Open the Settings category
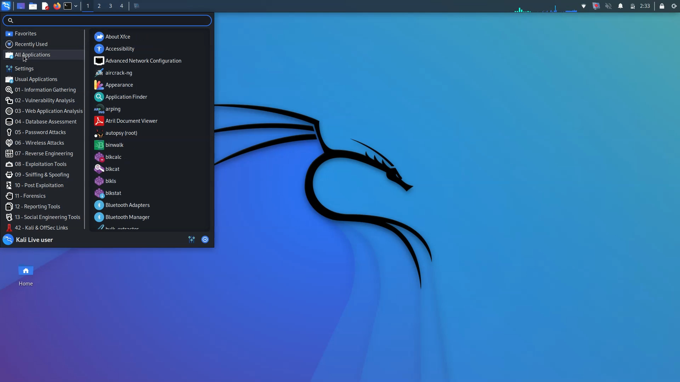Image resolution: width=680 pixels, height=382 pixels. click(x=44, y=69)
